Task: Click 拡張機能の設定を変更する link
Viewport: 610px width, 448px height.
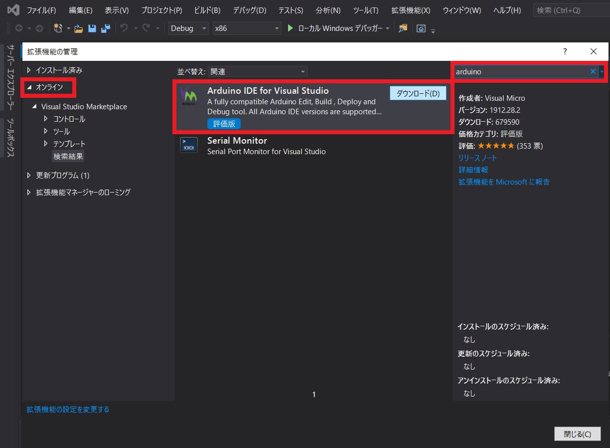Action: pos(68,409)
